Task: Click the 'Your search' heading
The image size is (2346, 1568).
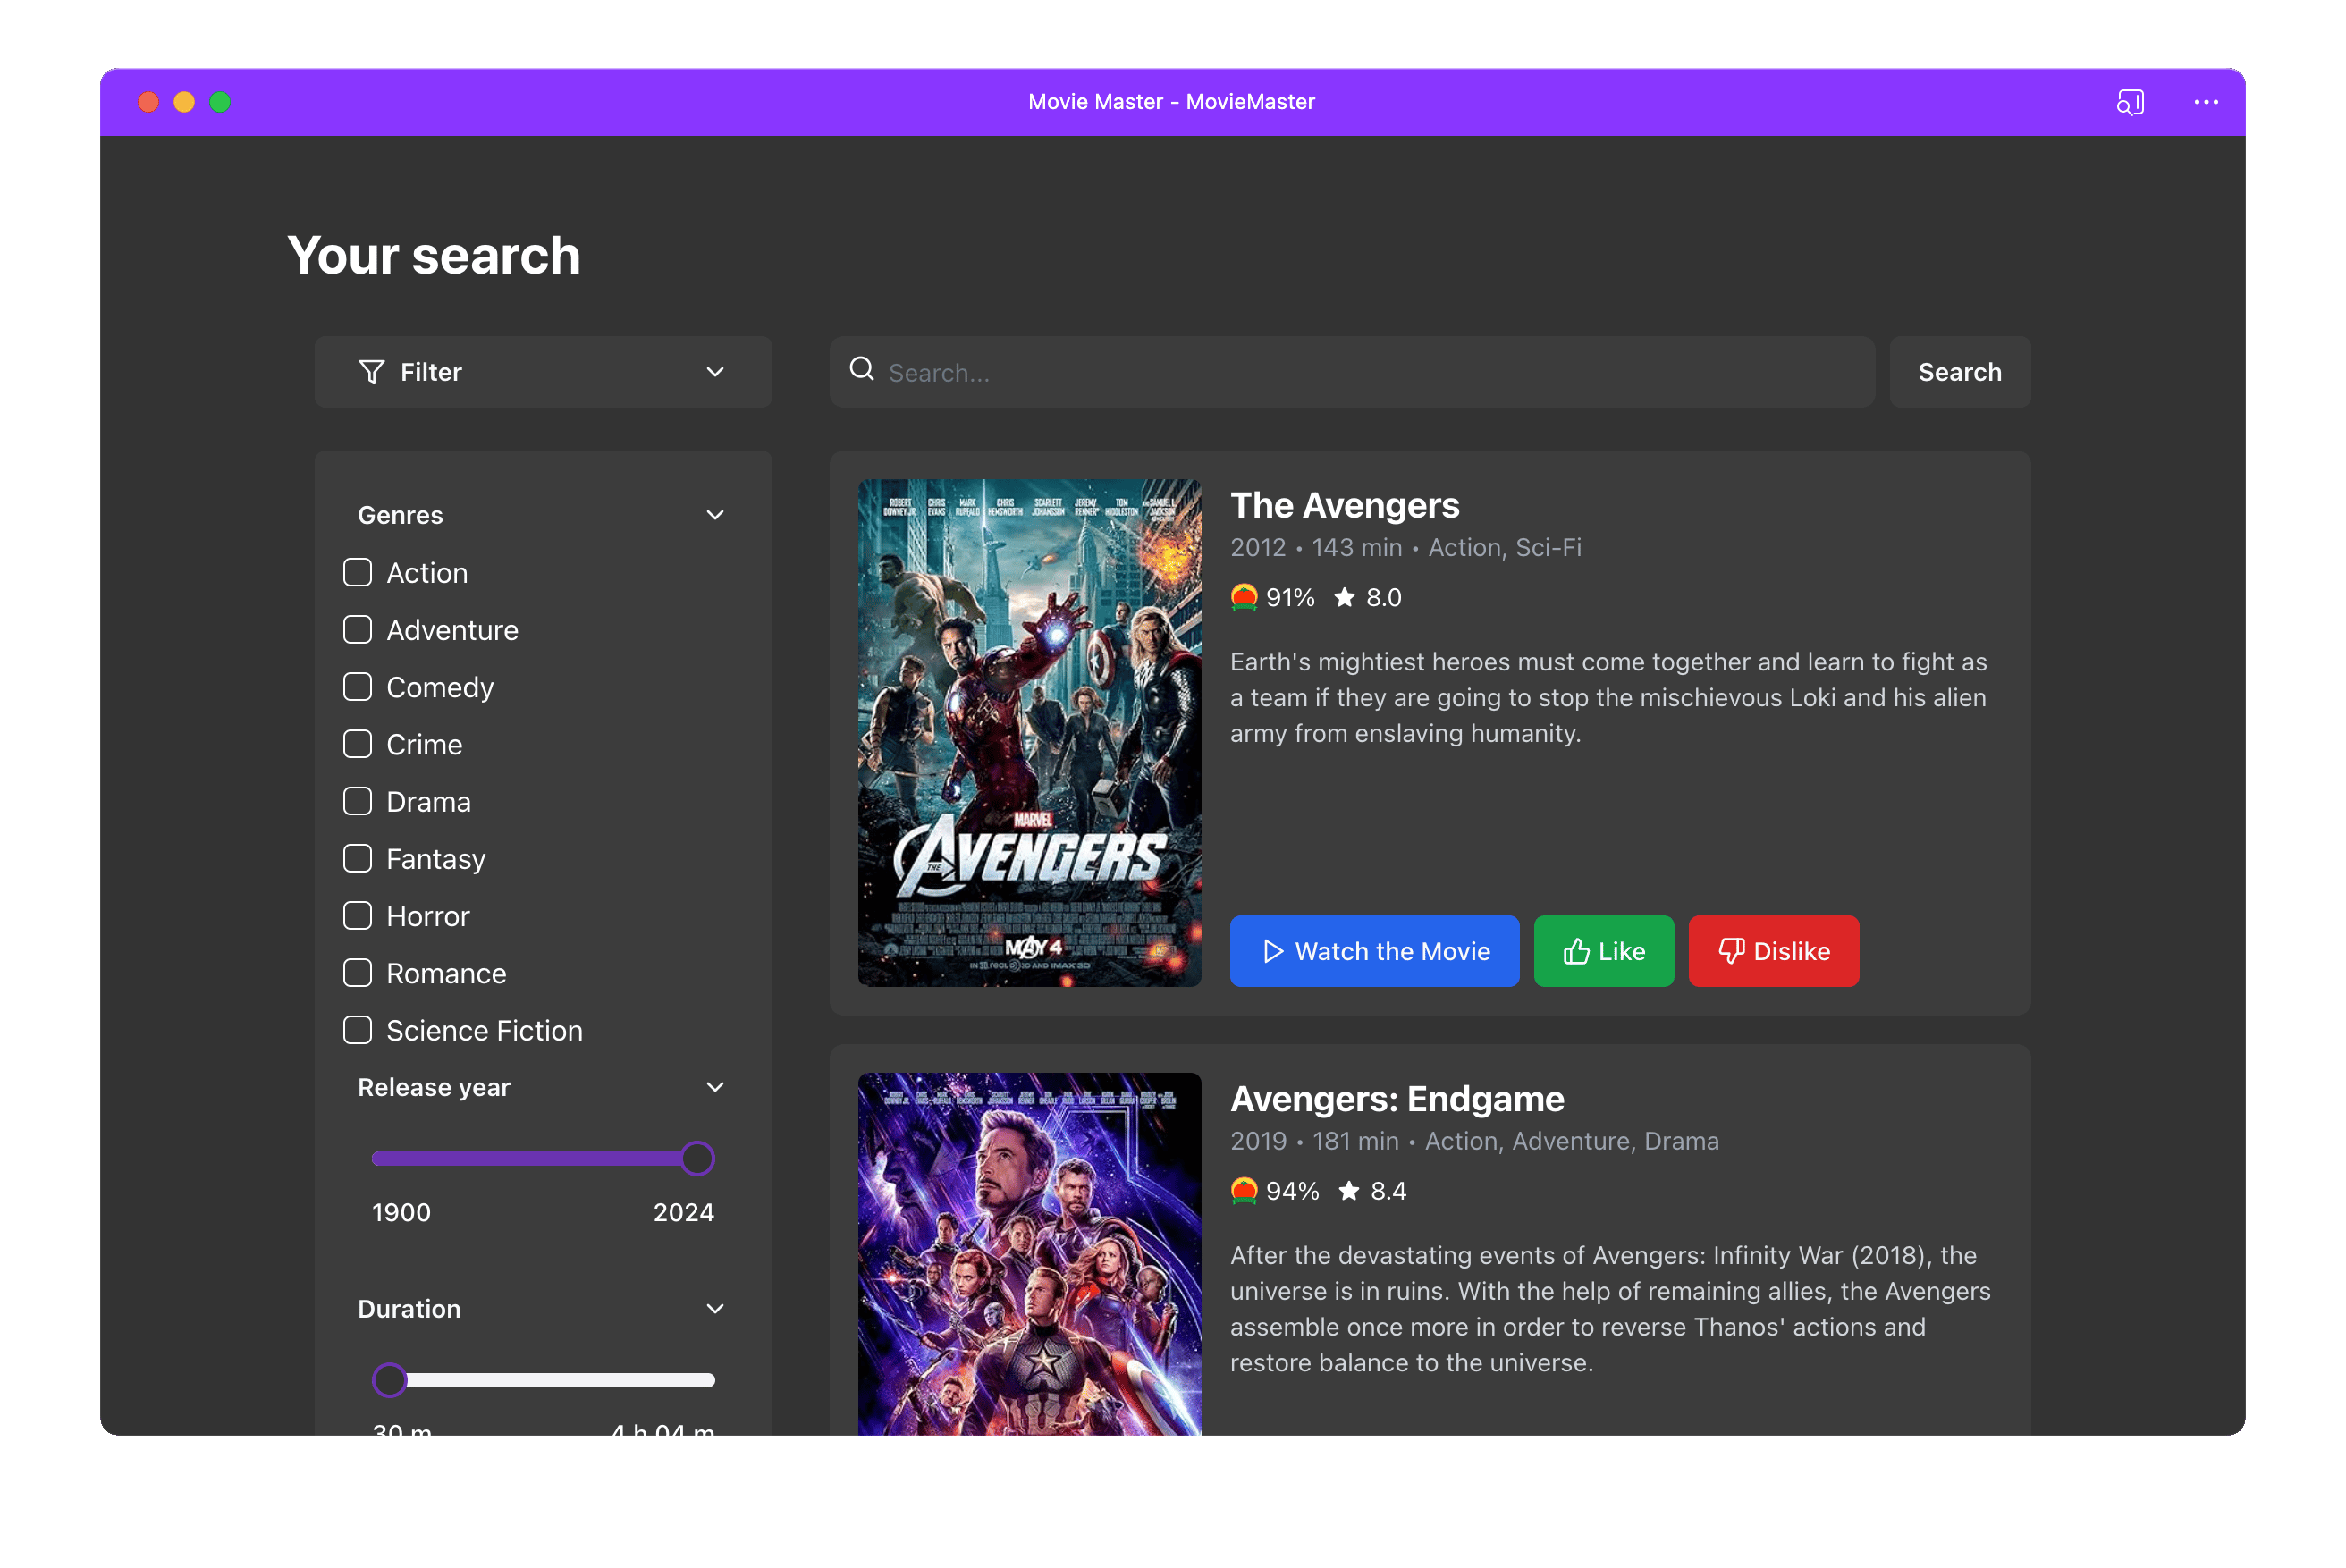Action: pyautogui.click(x=433, y=255)
